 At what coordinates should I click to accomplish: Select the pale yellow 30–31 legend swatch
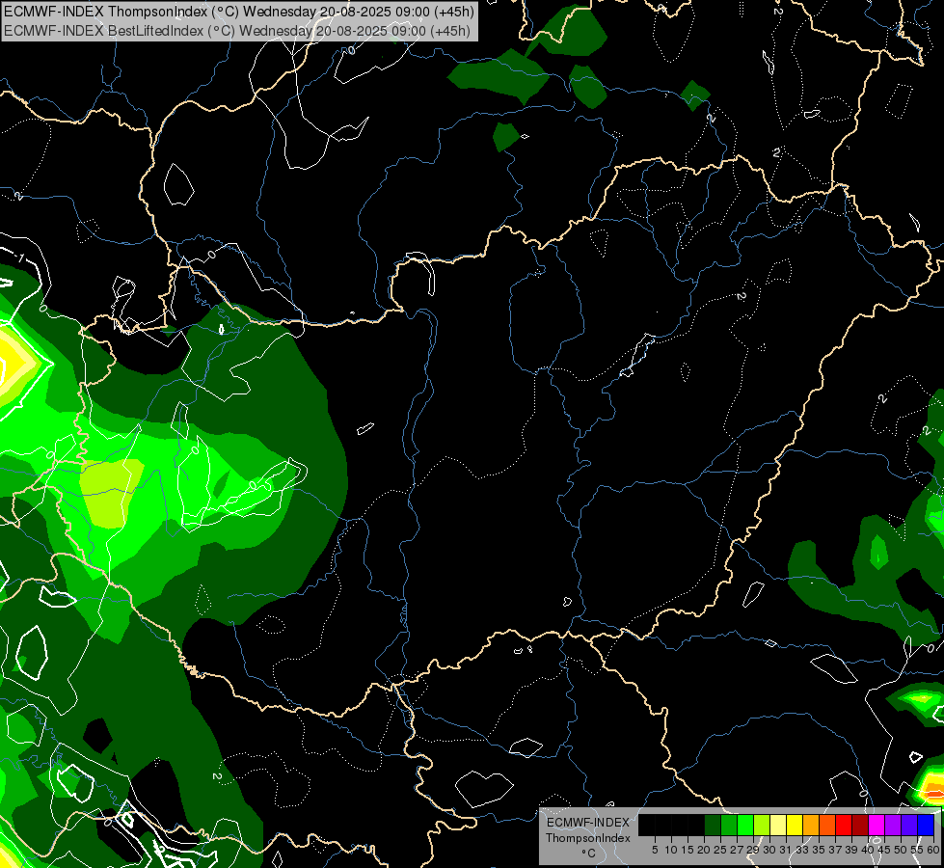pyautogui.click(x=778, y=825)
